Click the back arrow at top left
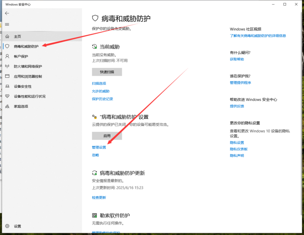The height and width of the screenshot is (235, 304). coord(7,13)
